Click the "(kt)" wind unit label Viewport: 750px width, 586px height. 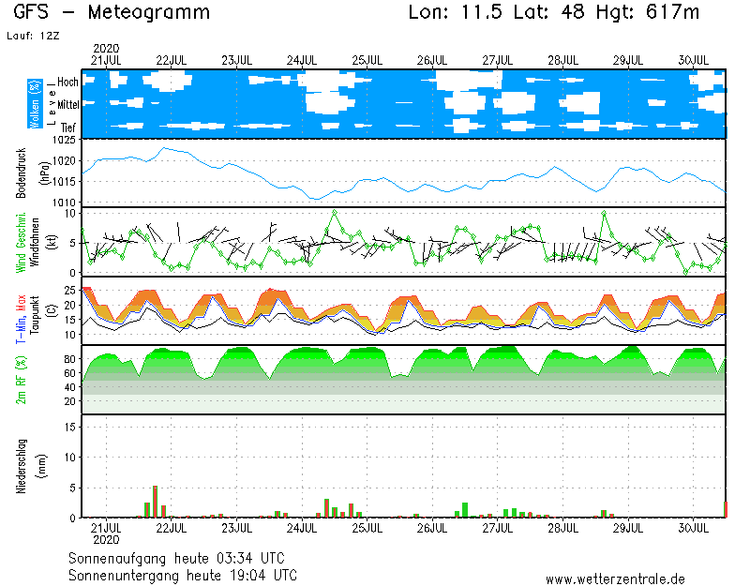[x=52, y=243]
